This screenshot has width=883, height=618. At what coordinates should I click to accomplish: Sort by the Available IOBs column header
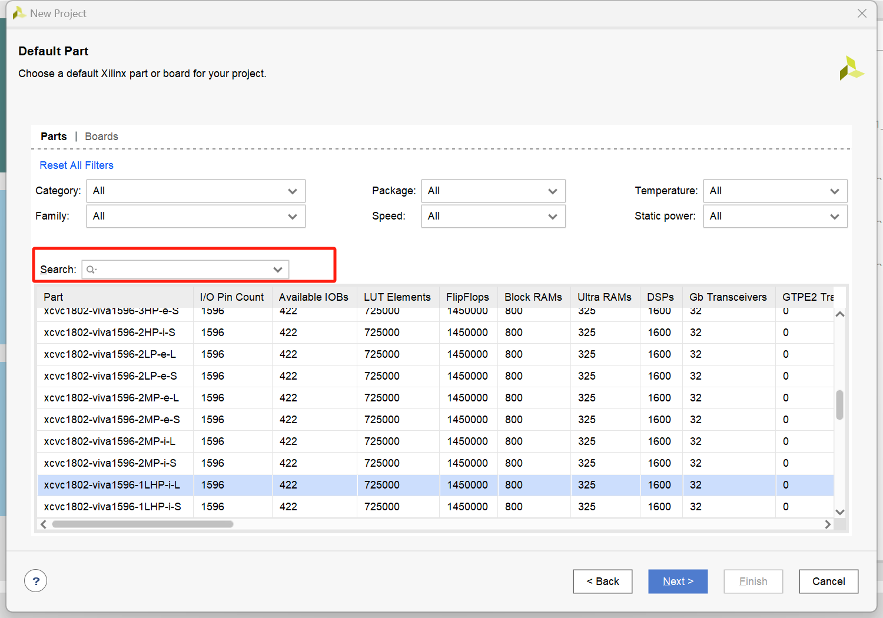[314, 297]
